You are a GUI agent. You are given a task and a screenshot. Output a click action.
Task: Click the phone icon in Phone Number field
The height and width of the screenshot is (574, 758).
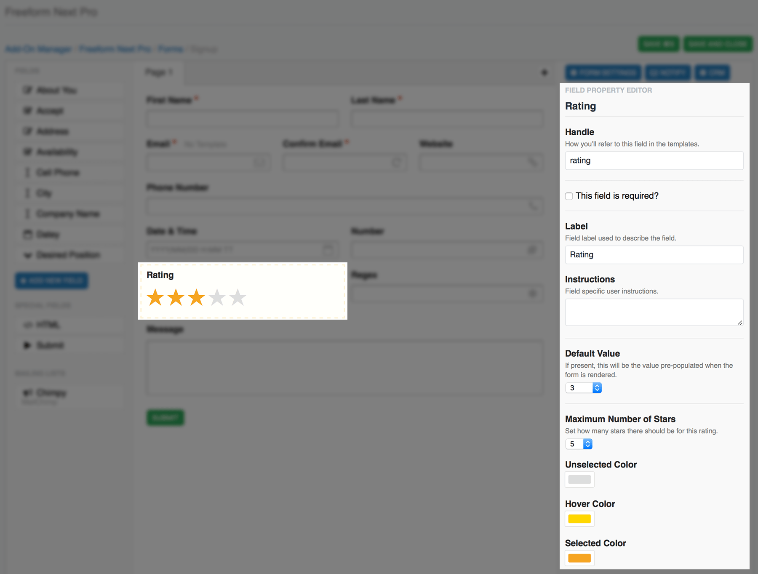[x=533, y=206]
